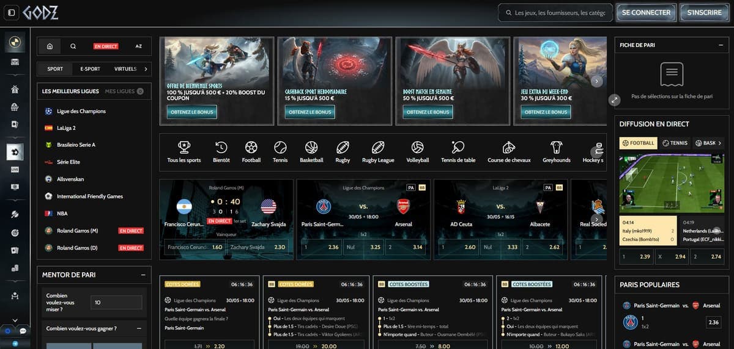Show more sports after Greyhounds in sports row

click(598, 151)
